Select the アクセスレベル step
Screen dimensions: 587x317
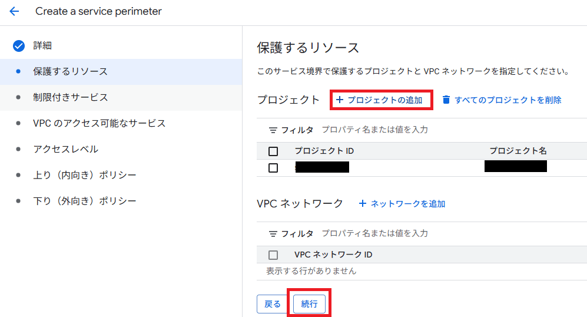(x=65, y=149)
